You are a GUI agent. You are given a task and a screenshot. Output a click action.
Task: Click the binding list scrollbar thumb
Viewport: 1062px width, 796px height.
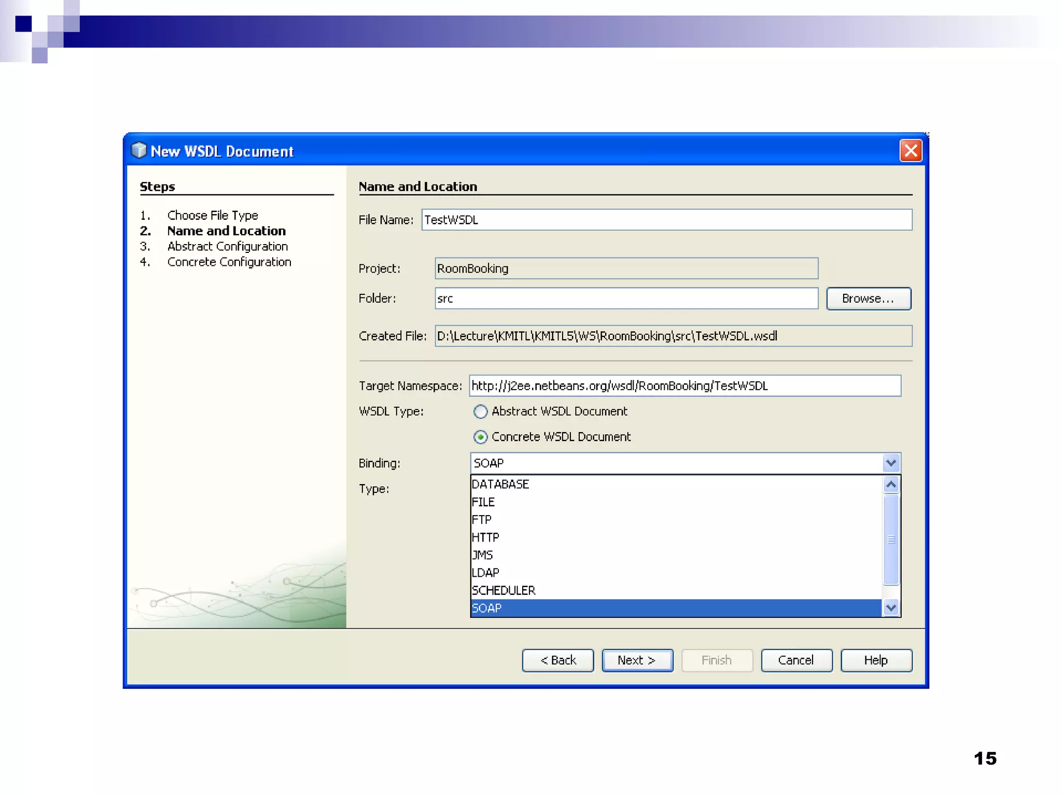[891, 539]
